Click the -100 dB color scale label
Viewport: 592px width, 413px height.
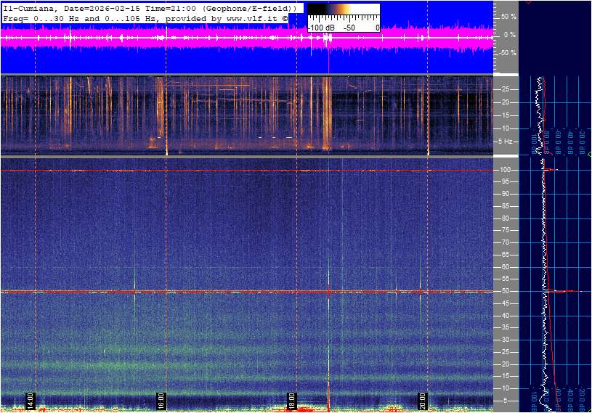pyautogui.click(x=321, y=28)
